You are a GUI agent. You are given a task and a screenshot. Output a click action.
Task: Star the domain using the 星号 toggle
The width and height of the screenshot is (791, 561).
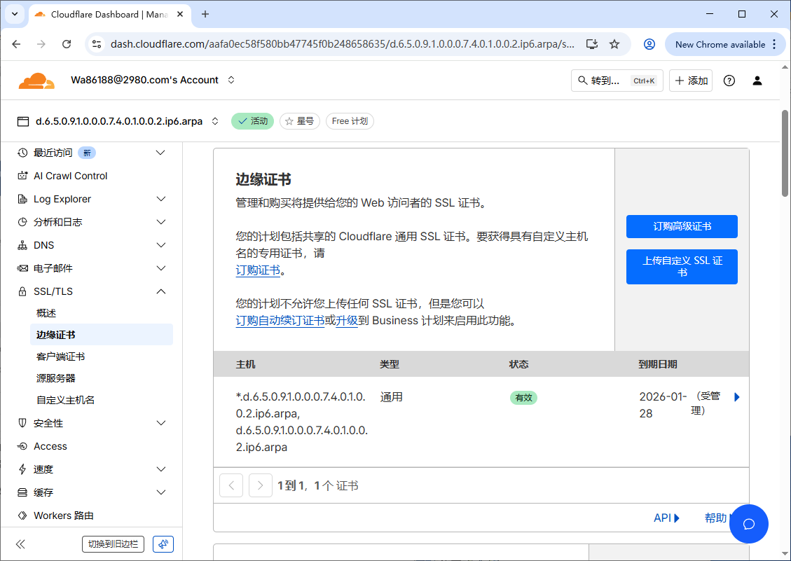(x=299, y=121)
